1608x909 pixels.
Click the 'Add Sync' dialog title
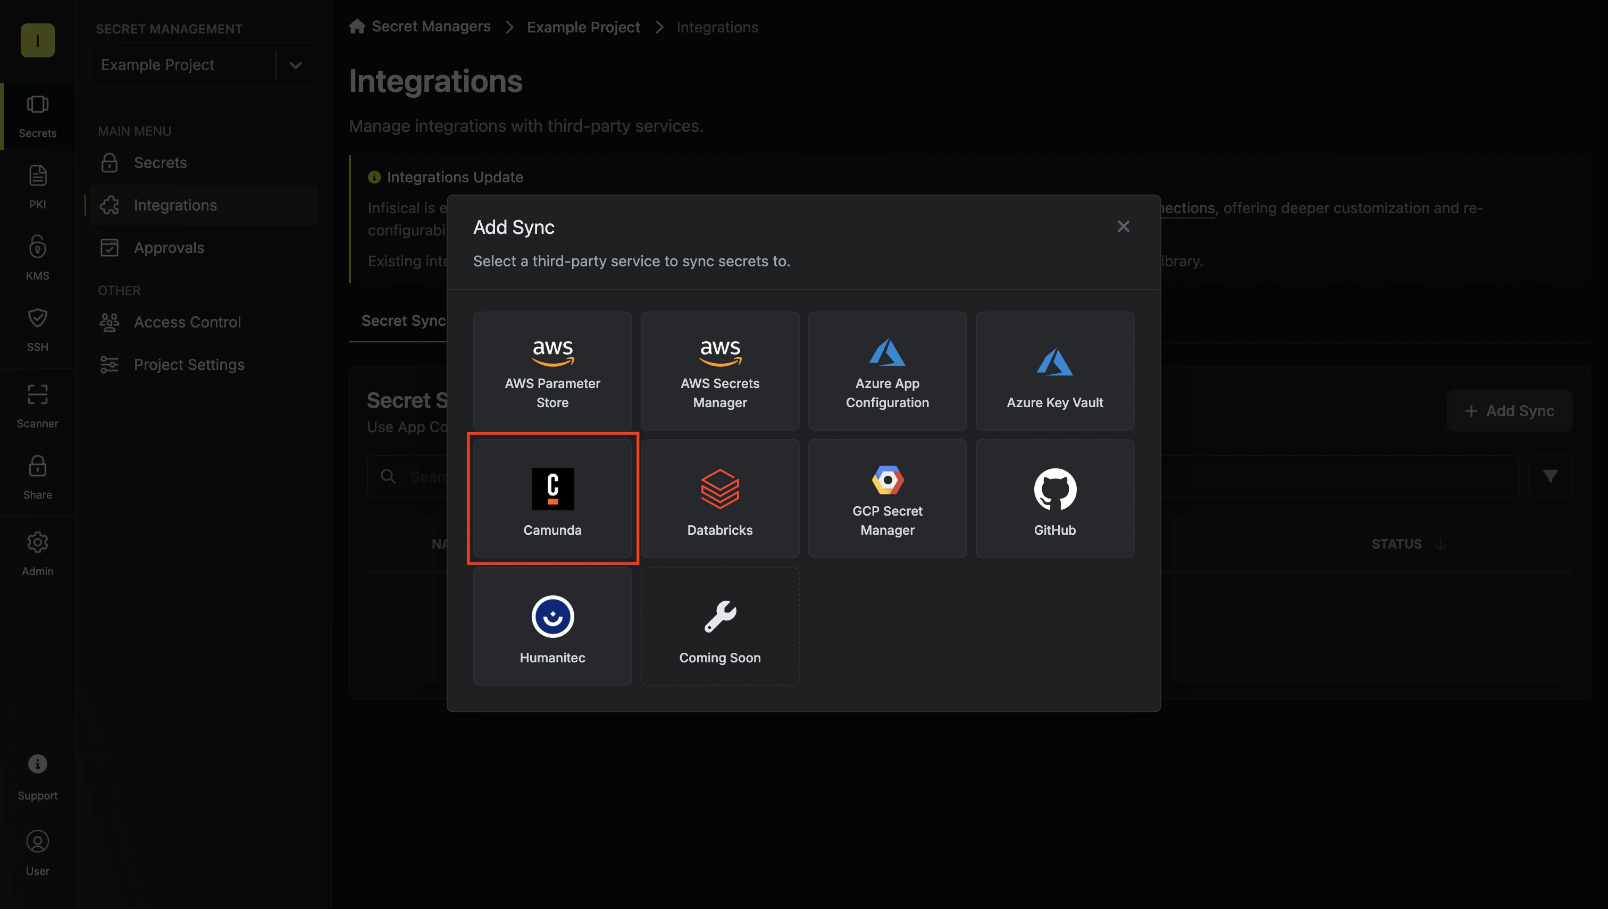pyautogui.click(x=513, y=228)
